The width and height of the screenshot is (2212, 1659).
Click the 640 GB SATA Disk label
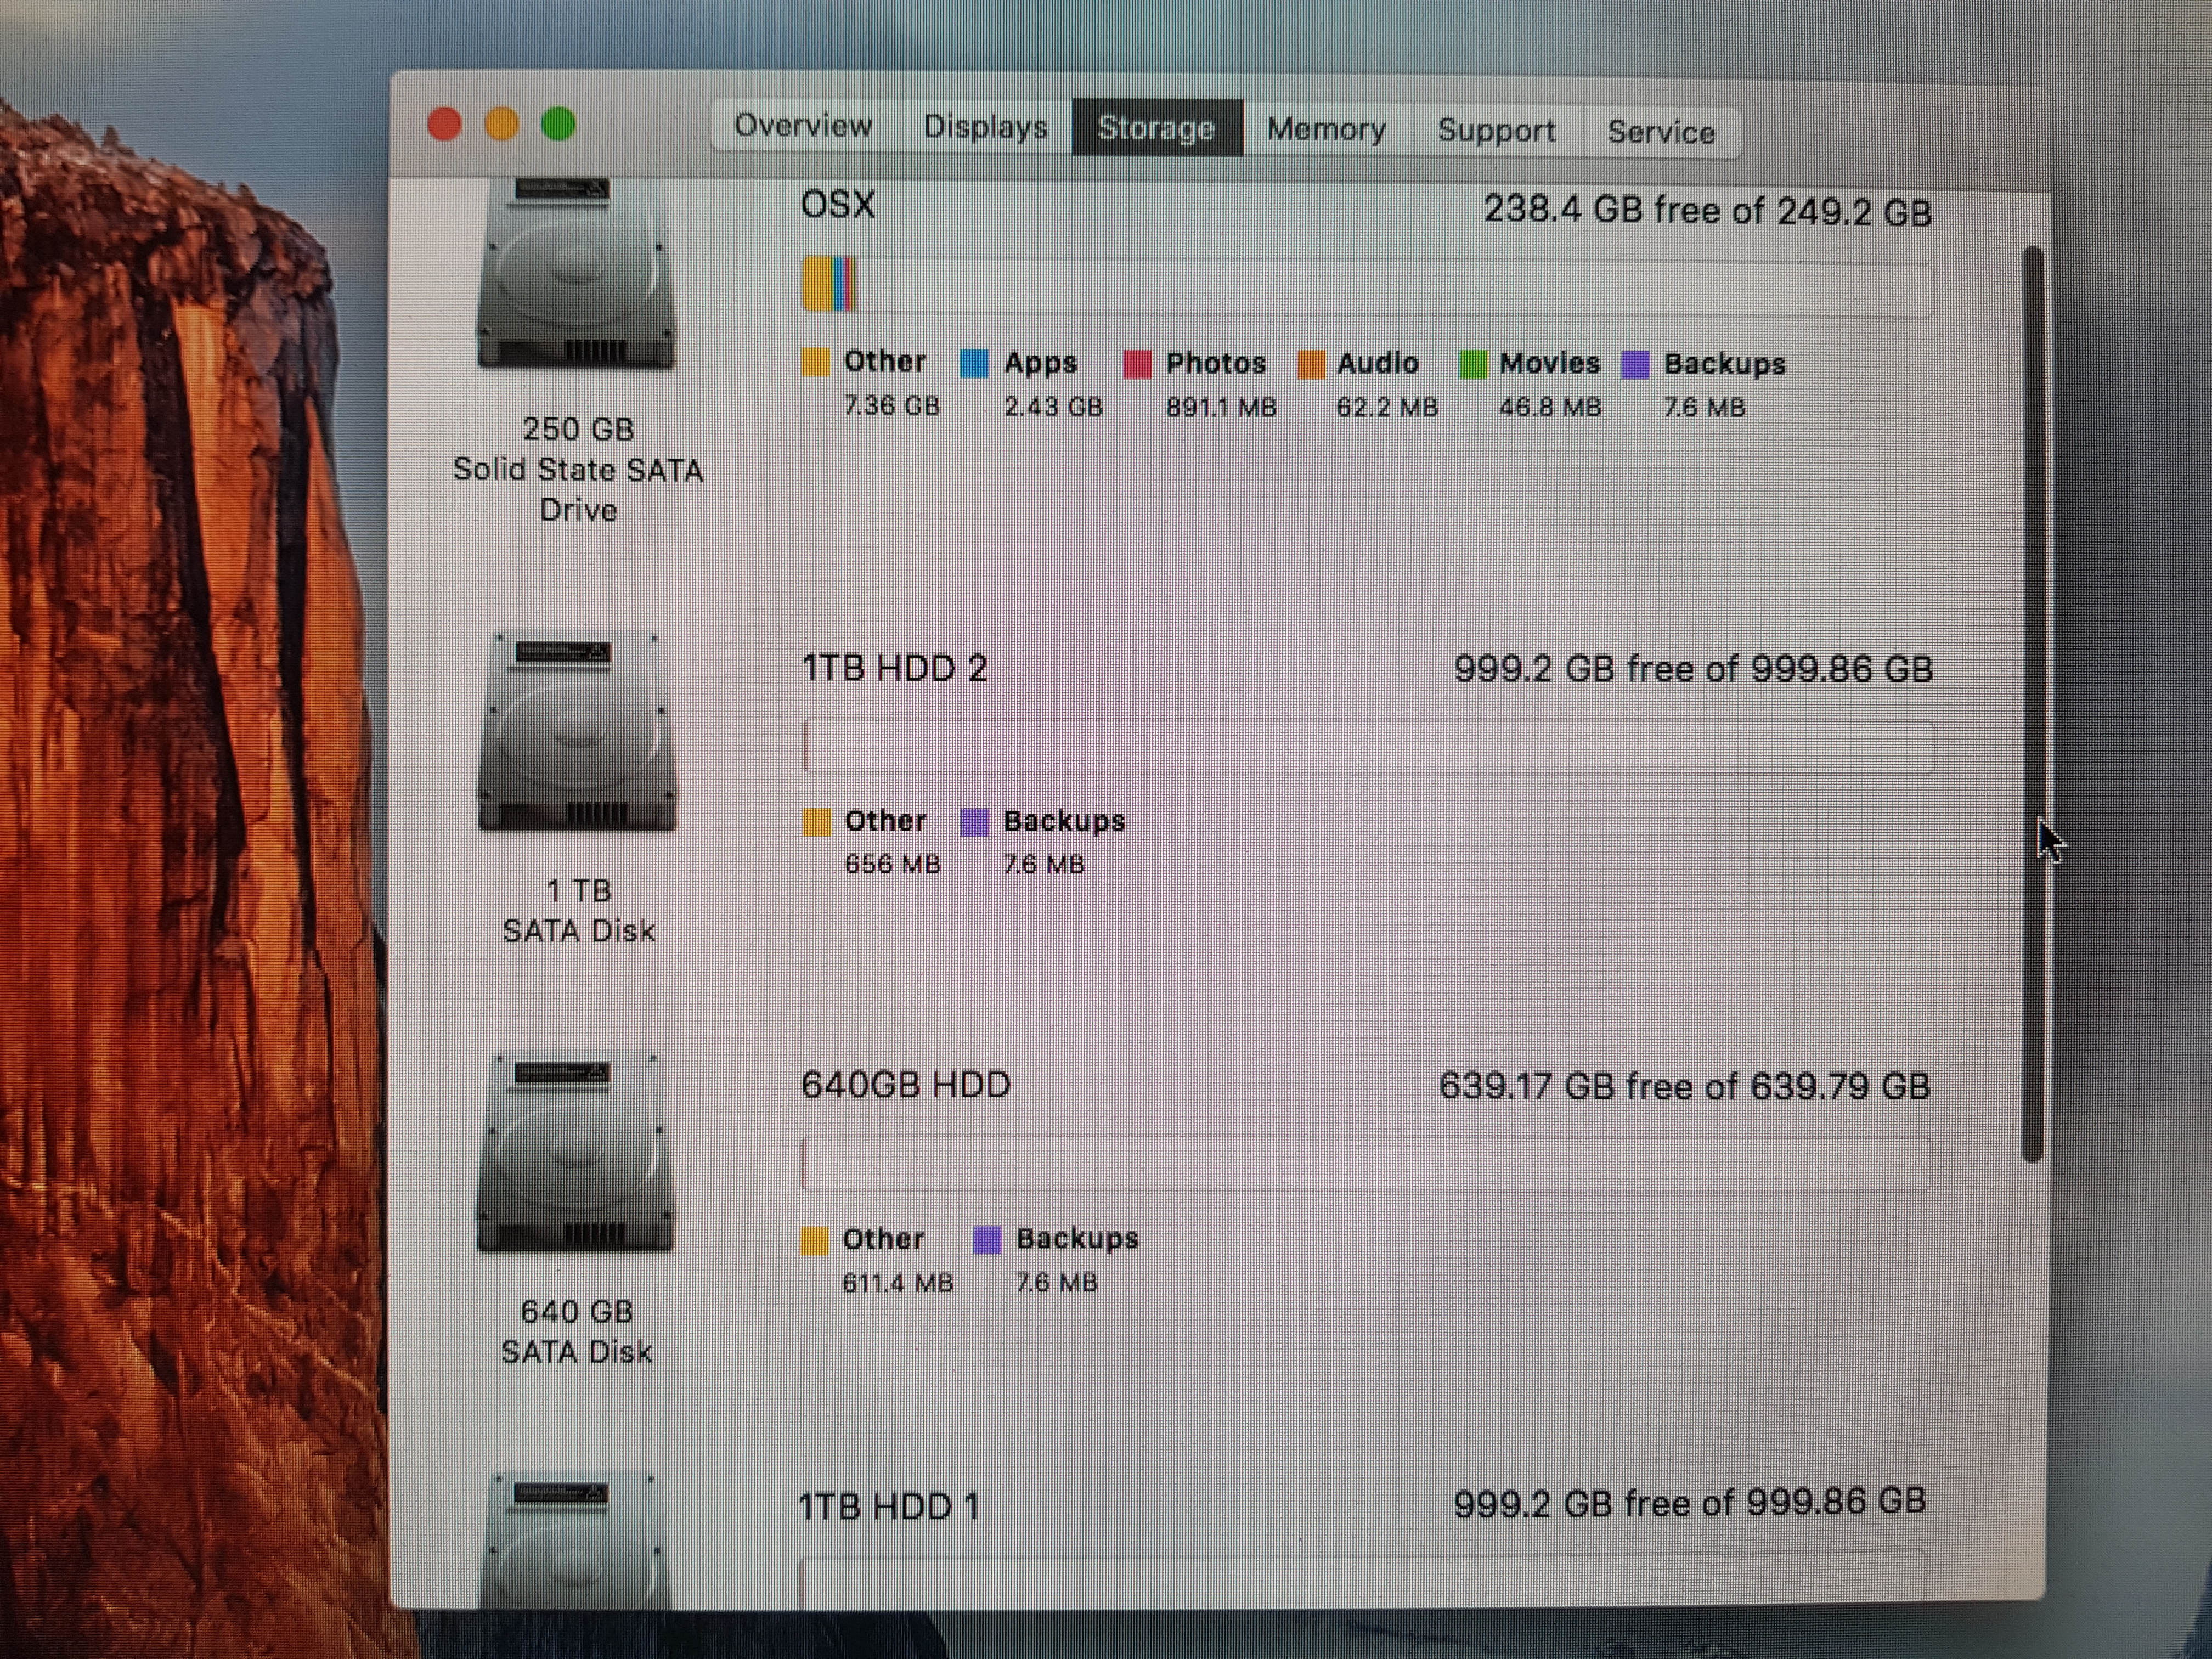[577, 1332]
